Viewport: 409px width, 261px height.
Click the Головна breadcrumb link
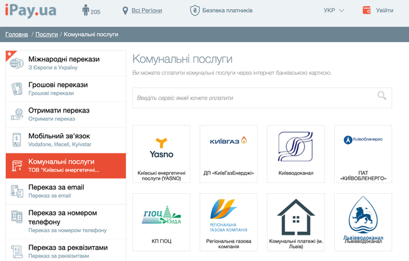tap(17, 34)
